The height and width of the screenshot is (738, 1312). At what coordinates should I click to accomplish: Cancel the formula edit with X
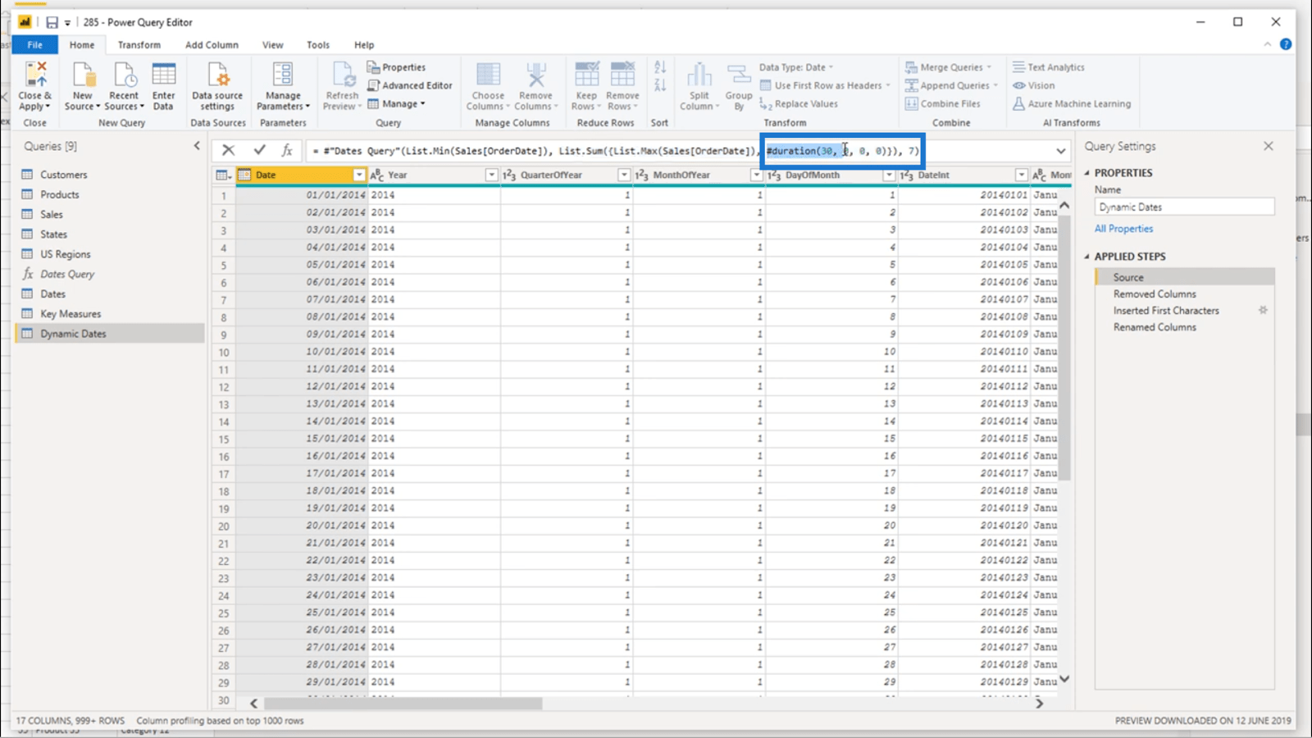pyautogui.click(x=228, y=150)
